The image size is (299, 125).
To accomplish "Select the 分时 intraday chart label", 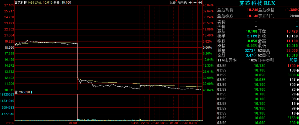I will [31, 2].
